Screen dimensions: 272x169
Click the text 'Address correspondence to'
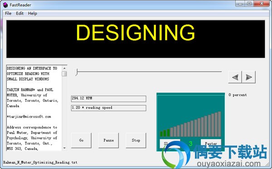32,128
